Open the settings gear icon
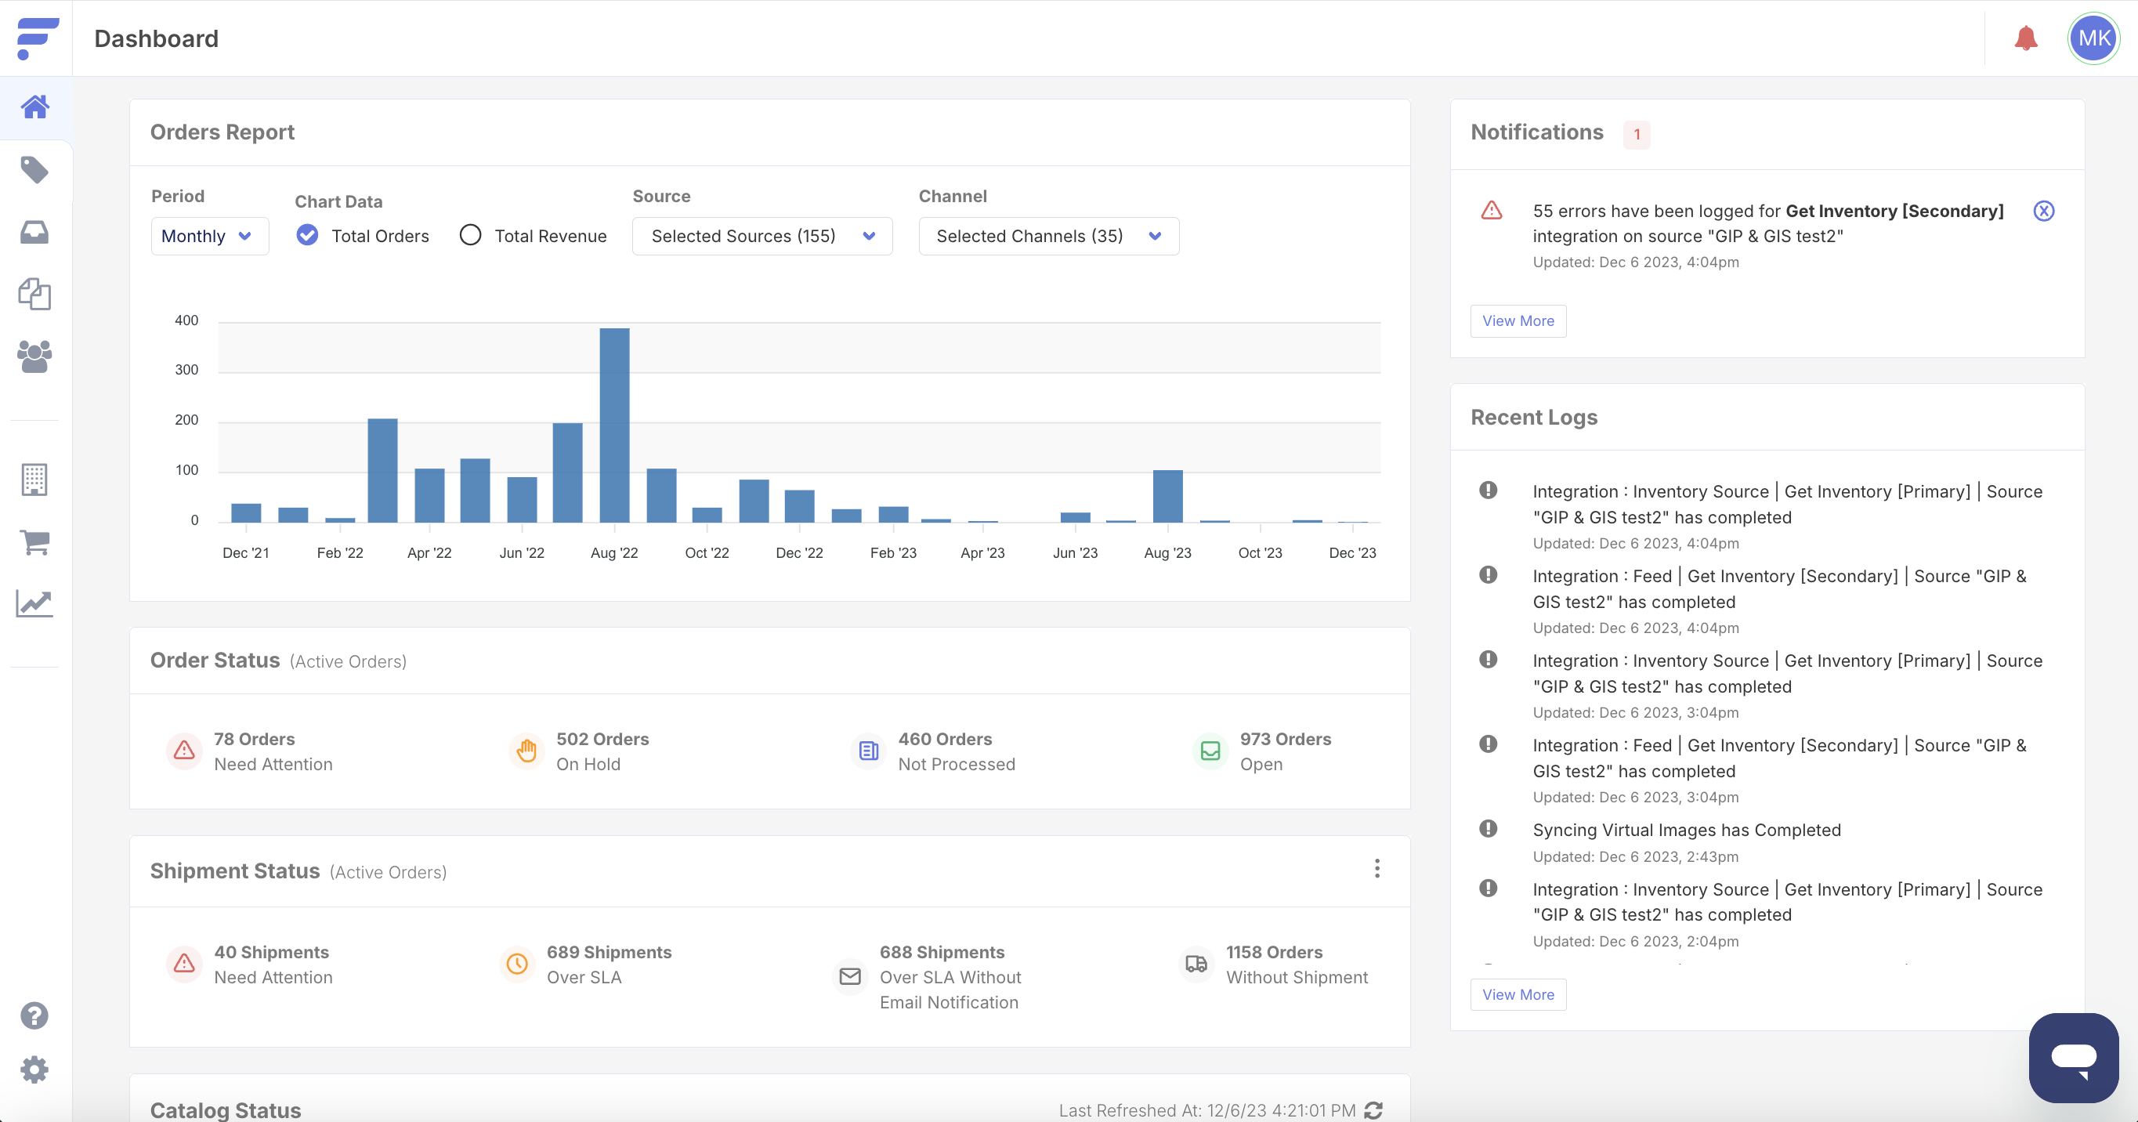Image resolution: width=2138 pixels, height=1122 pixels. [x=34, y=1070]
